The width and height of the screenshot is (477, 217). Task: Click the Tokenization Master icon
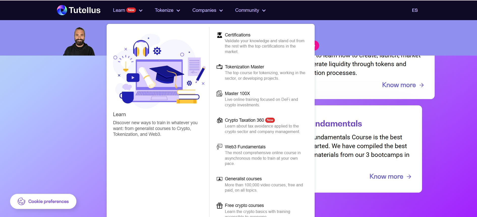tap(220, 67)
